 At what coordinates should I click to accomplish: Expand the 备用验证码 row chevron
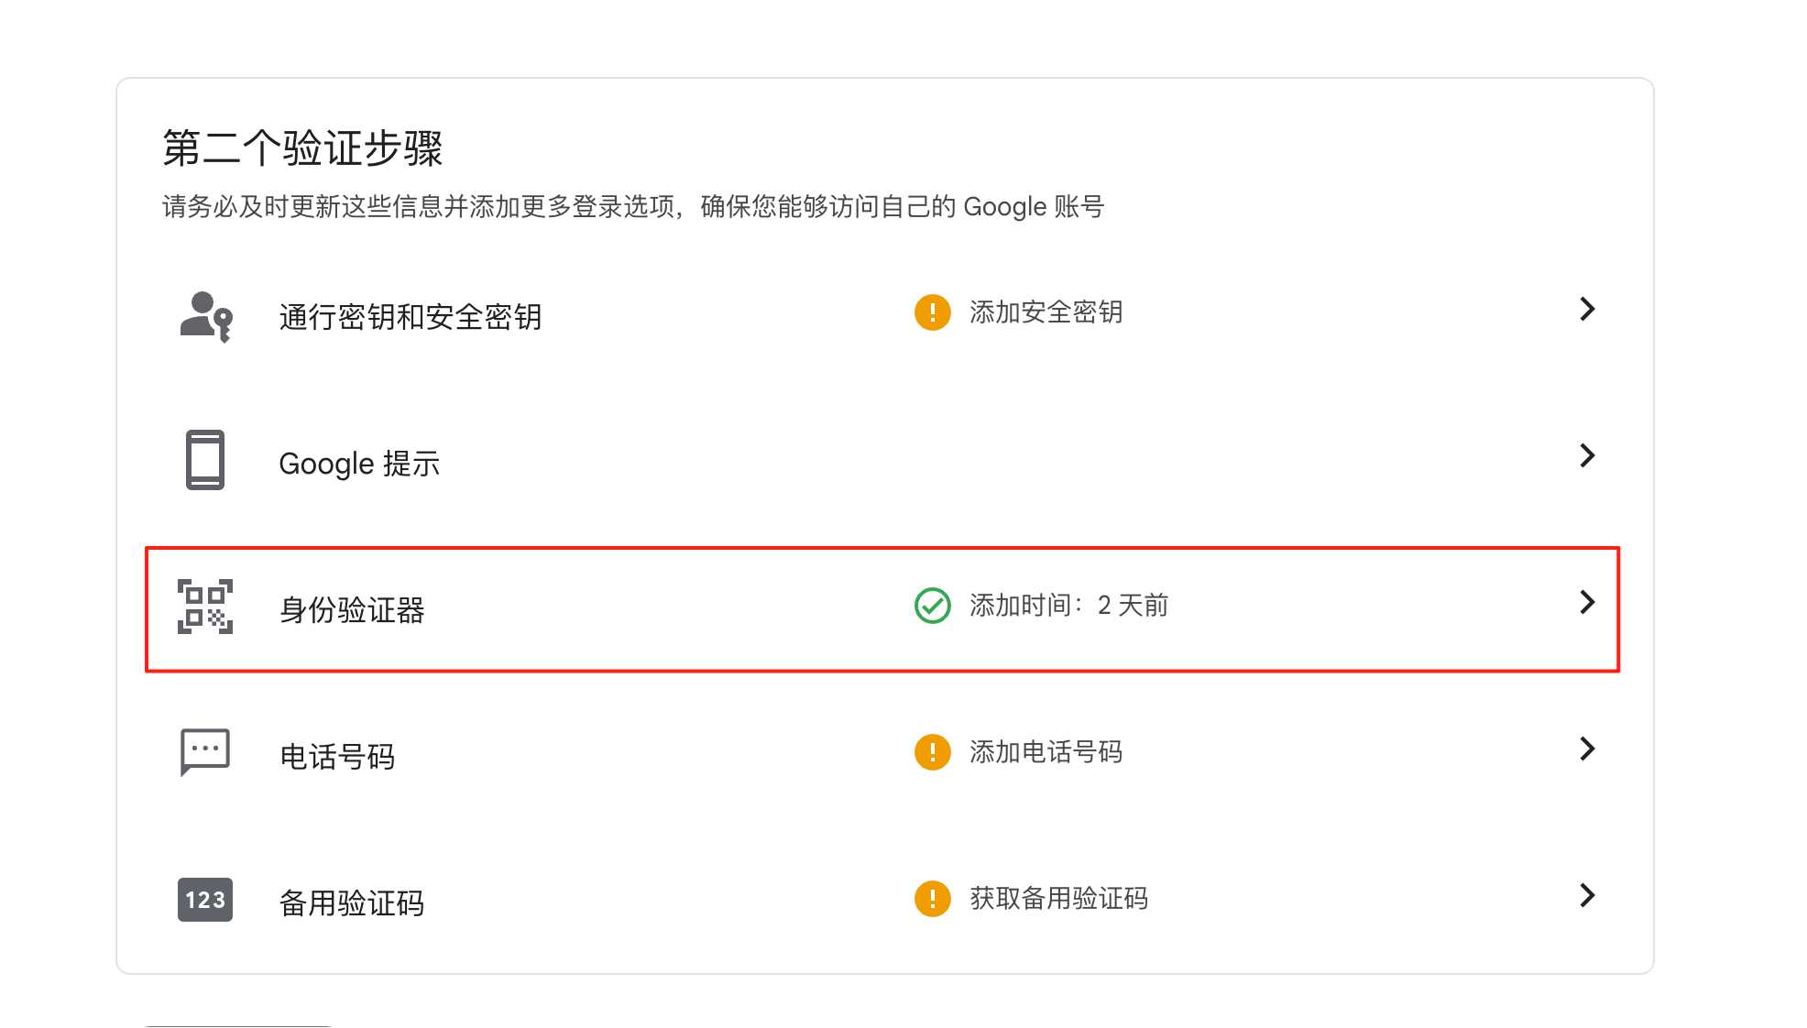1587,895
